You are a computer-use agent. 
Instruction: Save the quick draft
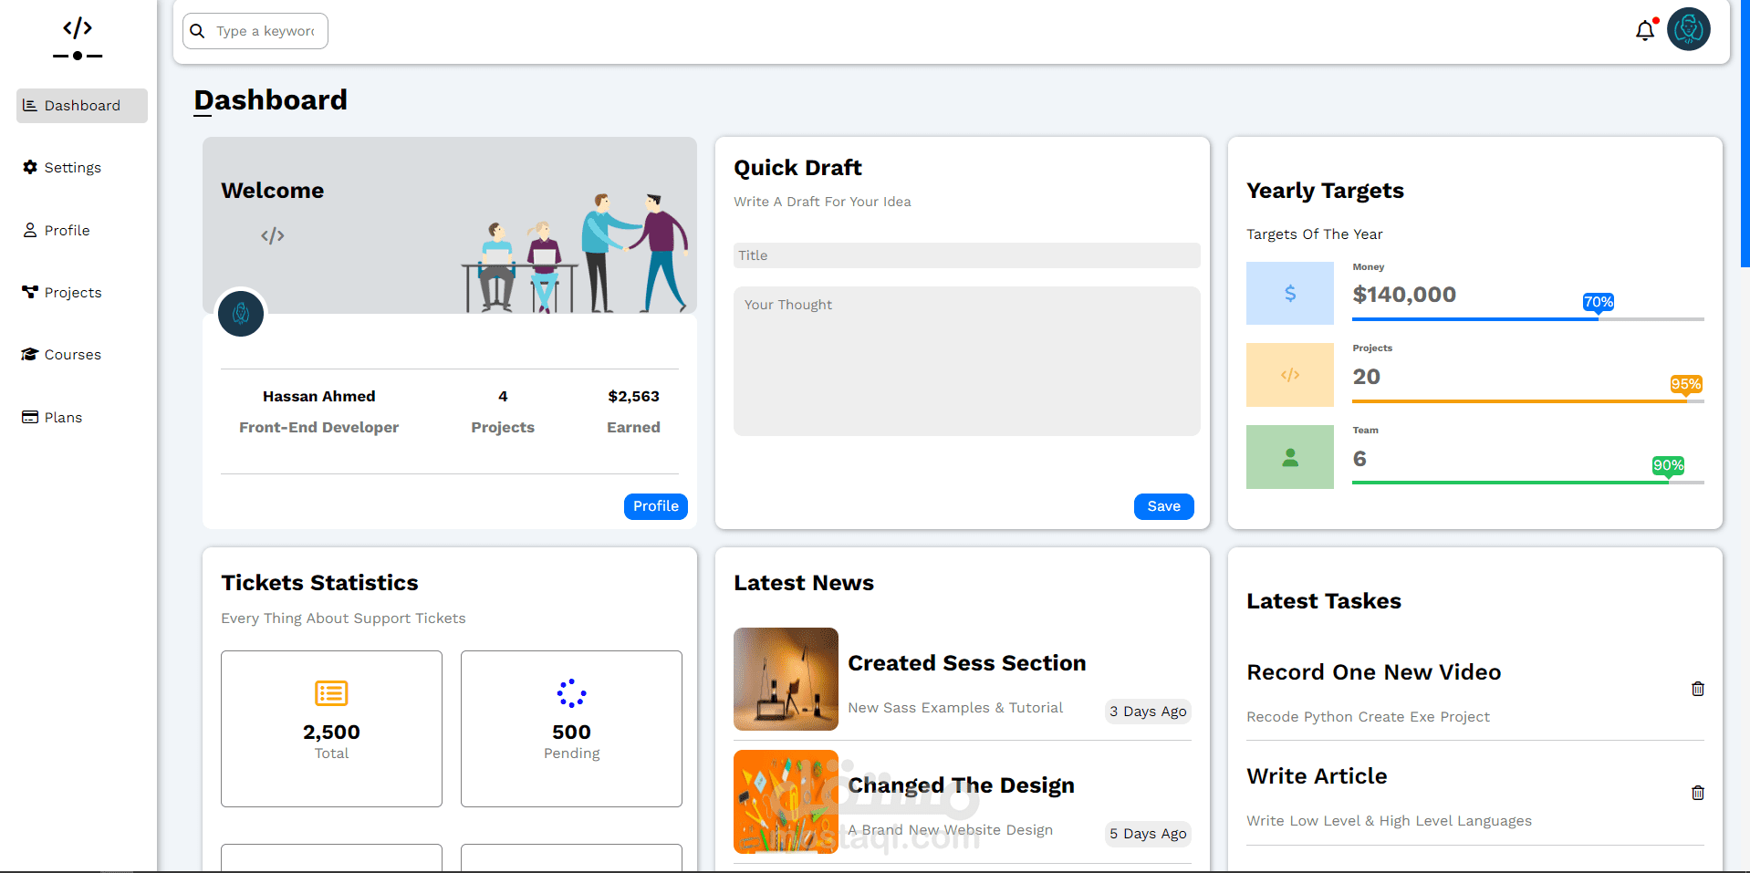click(1164, 506)
